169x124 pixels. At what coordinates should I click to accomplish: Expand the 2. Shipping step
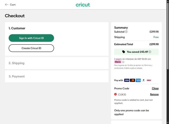click(x=16, y=63)
